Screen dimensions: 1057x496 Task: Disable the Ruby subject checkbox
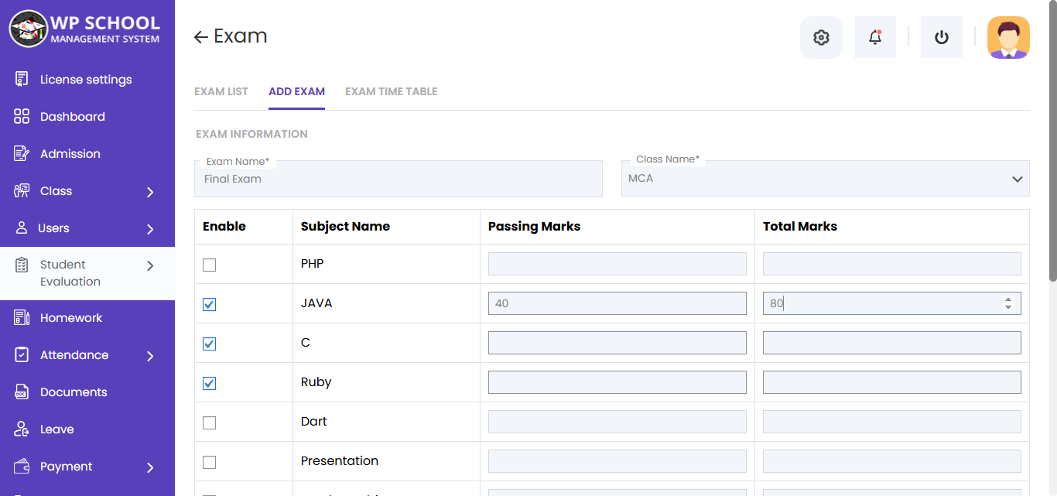(x=209, y=383)
